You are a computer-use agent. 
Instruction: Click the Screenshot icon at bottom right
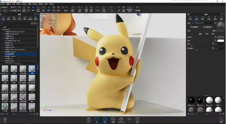pos(221,120)
